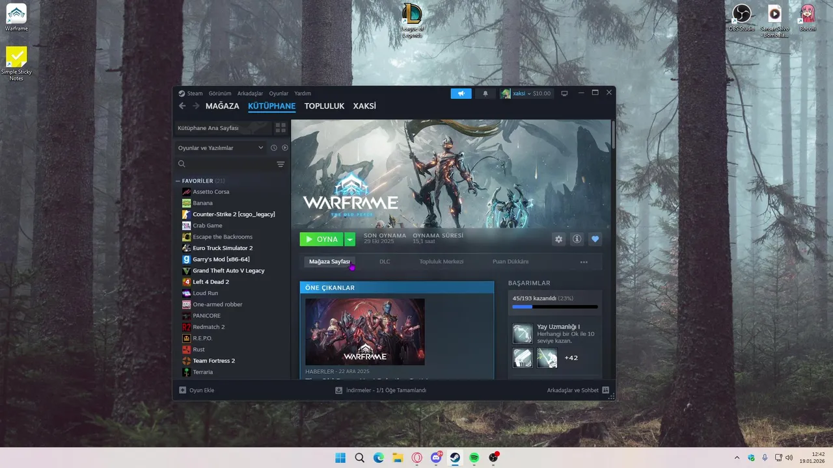Screen dimensions: 833x468
Task: Open Puan Dükkânı link
Action: [510, 261]
